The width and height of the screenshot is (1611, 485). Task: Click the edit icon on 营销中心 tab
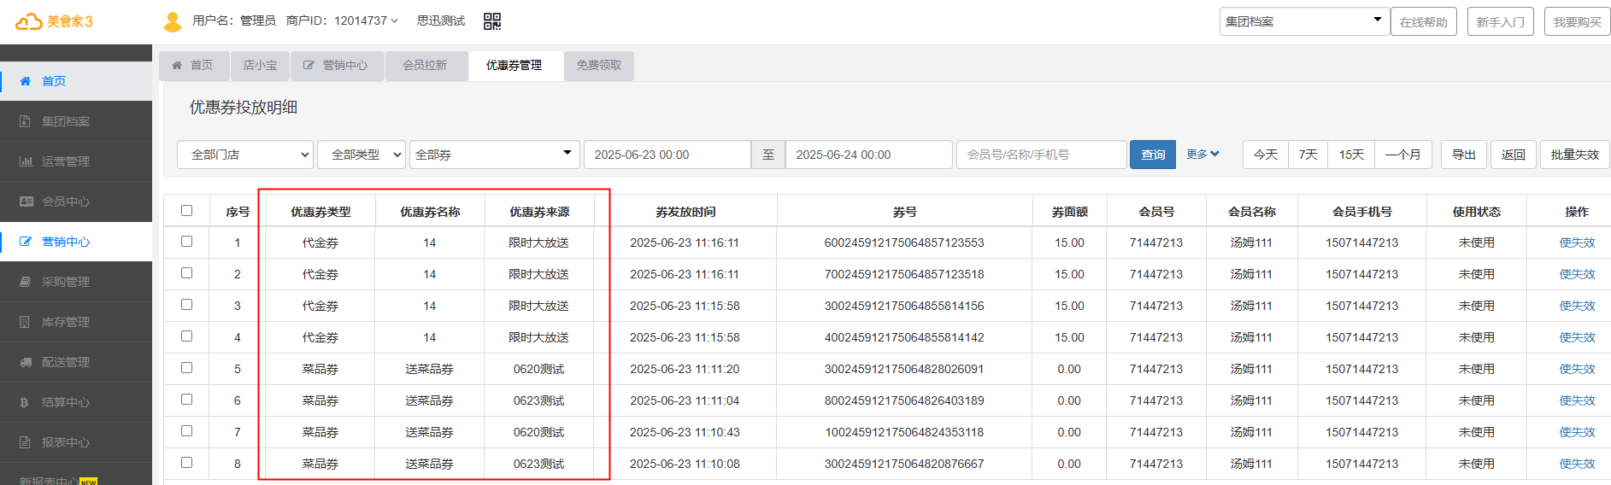tap(309, 65)
